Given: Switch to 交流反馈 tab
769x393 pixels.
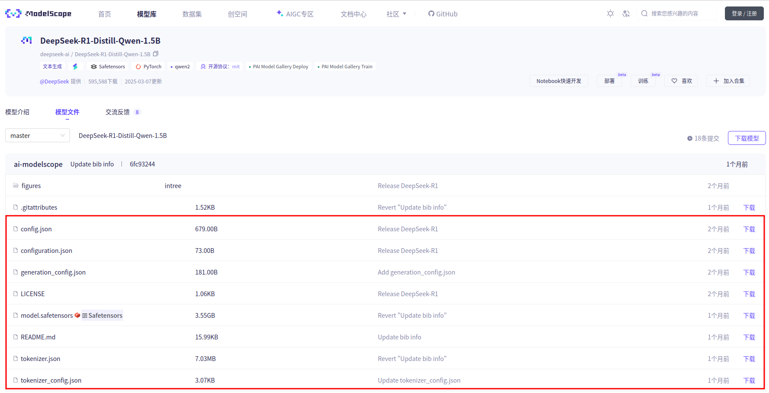Looking at the screenshot, I should click(x=123, y=112).
